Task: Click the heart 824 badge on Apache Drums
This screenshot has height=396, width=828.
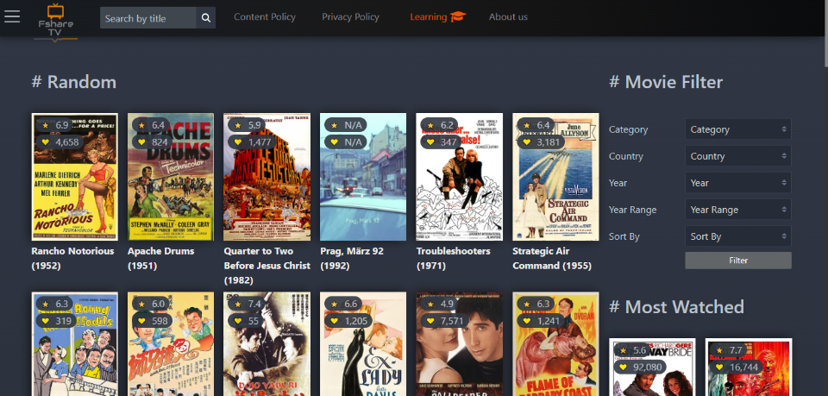Action: coord(152,142)
